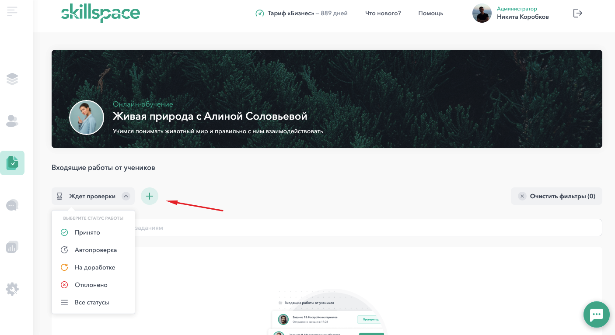The width and height of the screenshot is (615, 335).
Task: Focus the search by assignments field
Action: point(327,228)
